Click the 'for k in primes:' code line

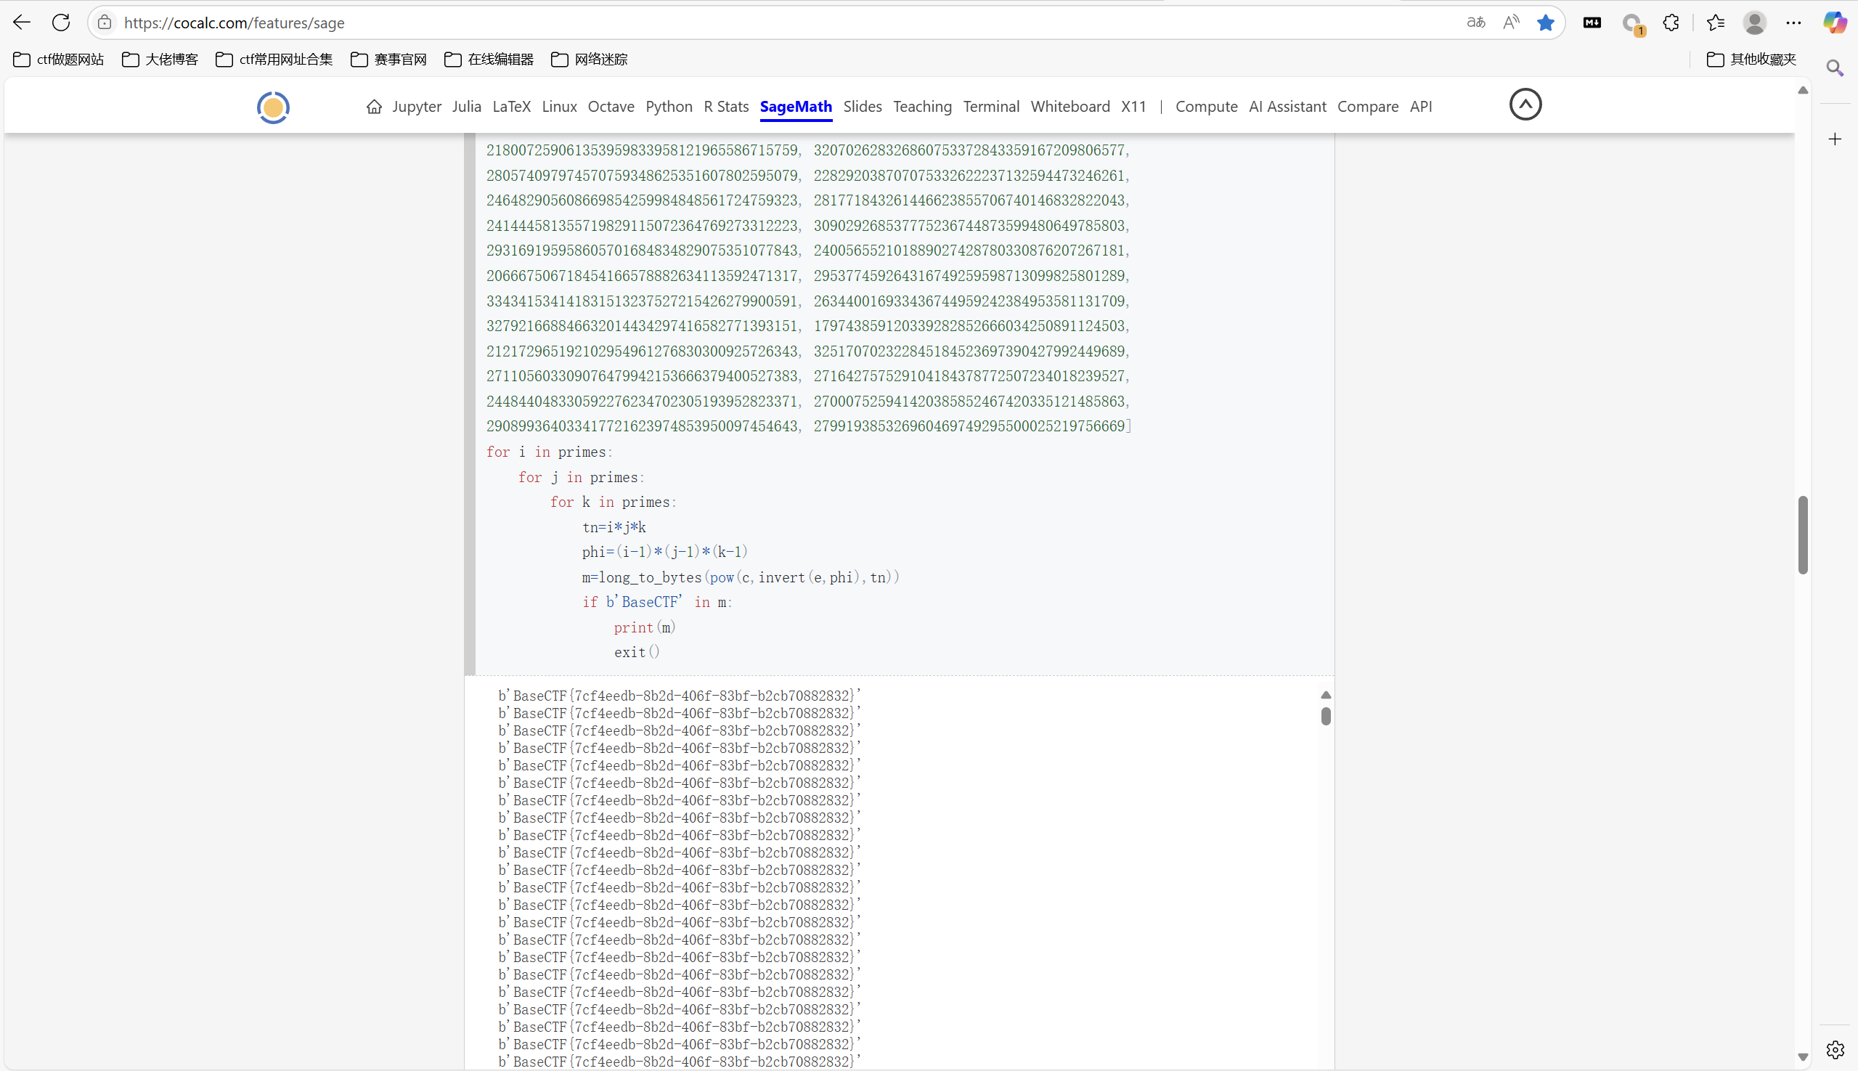614,502
